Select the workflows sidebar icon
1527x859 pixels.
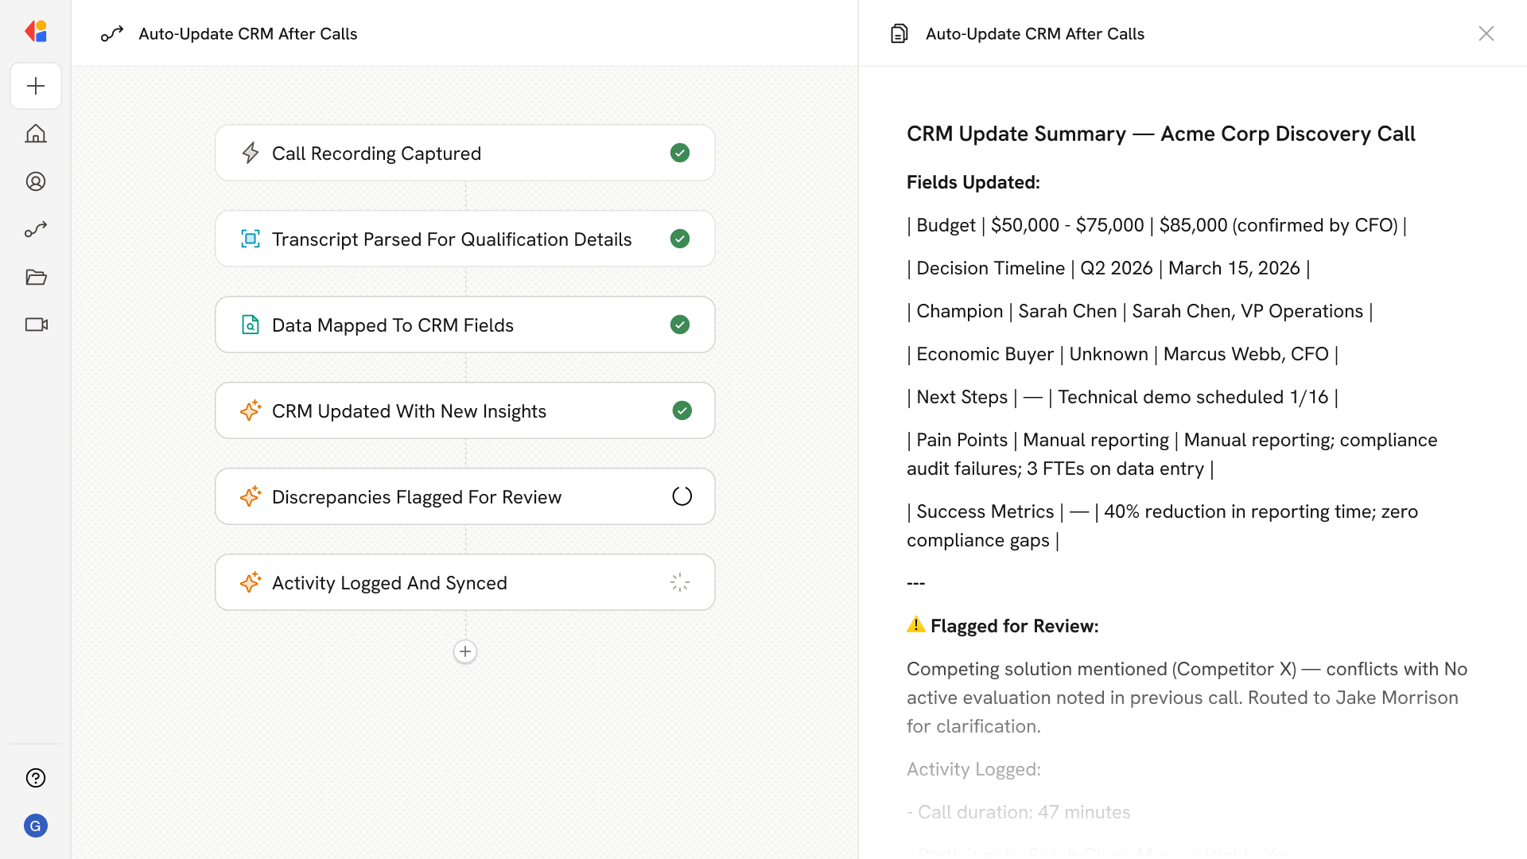36,229
